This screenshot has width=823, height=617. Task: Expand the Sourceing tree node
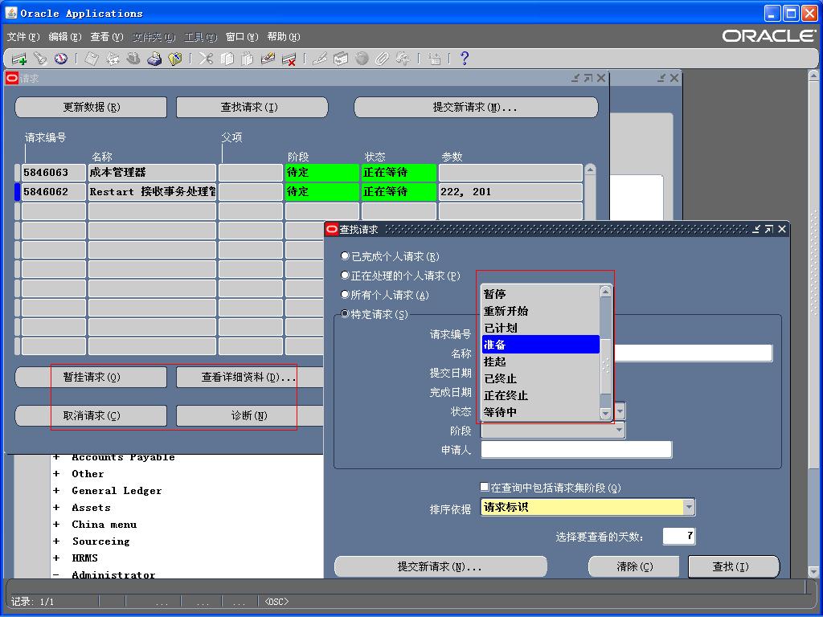pos(56,541)
